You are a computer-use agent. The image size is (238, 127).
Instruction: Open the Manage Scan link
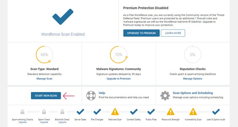click(x=45, y=79)
